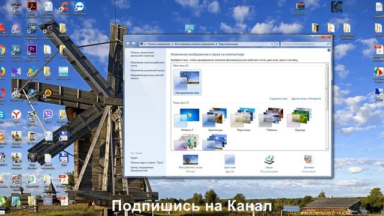Open 'Панель управления - домашняя страница' link
The height and width of the screenshot is (216, 384).
click(142, 54)
